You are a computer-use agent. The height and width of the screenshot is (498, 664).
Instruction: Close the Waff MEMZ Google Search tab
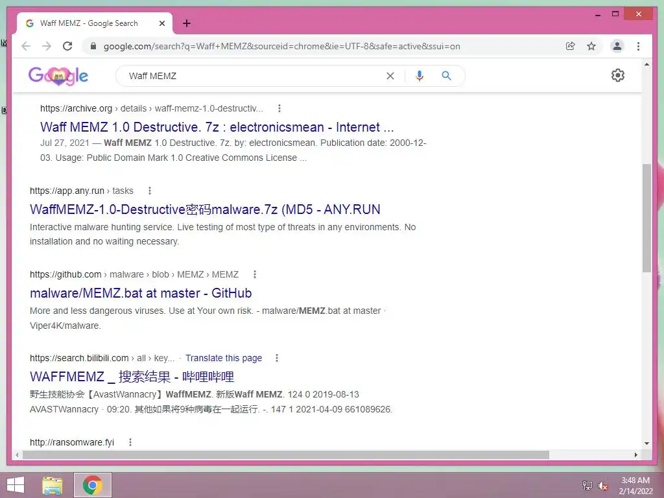click(161, 23)
